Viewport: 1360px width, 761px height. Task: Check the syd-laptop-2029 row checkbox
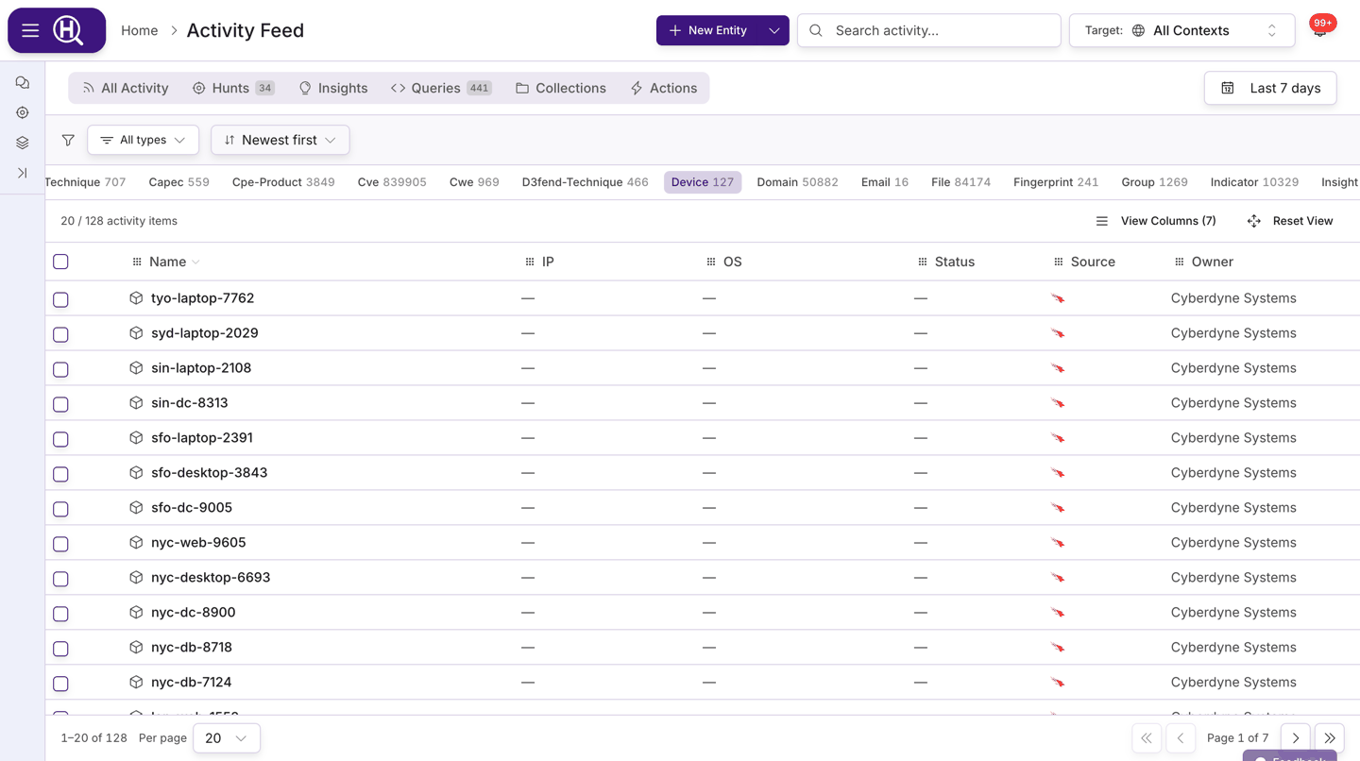(60, 334)
